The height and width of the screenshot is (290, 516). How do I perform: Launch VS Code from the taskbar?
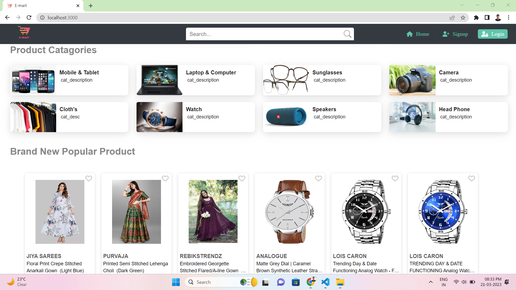click(325, 282)
